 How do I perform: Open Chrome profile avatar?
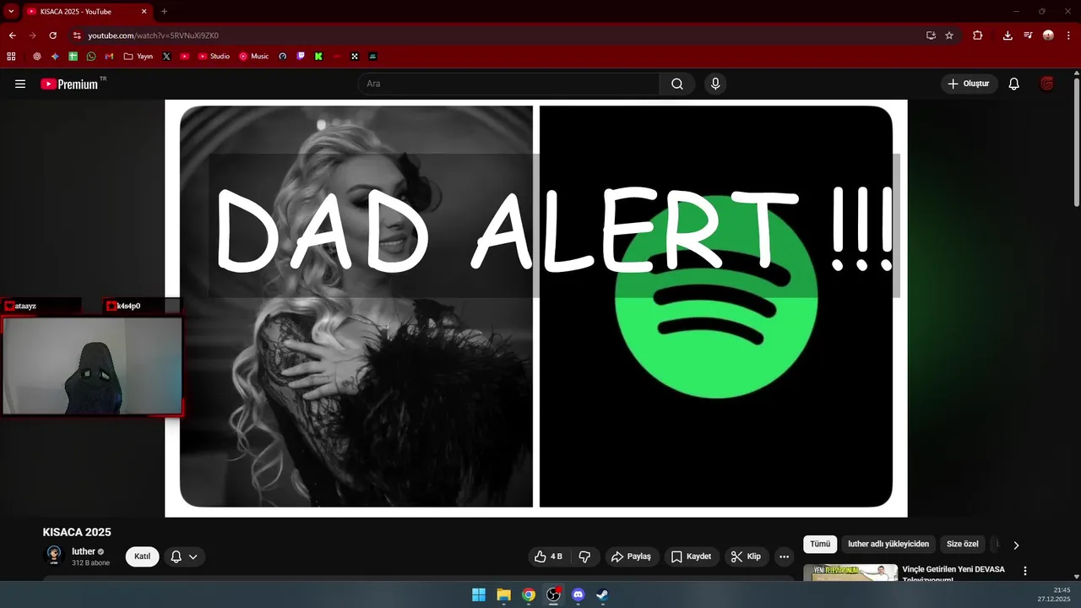[1048, 35]
